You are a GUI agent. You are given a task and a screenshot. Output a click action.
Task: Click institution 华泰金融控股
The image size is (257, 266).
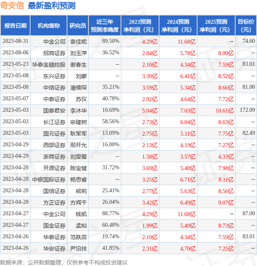tap(49, 65)
